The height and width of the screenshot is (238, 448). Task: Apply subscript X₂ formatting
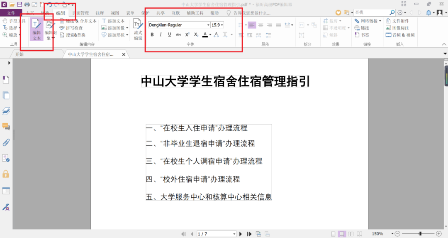(196, 34)
